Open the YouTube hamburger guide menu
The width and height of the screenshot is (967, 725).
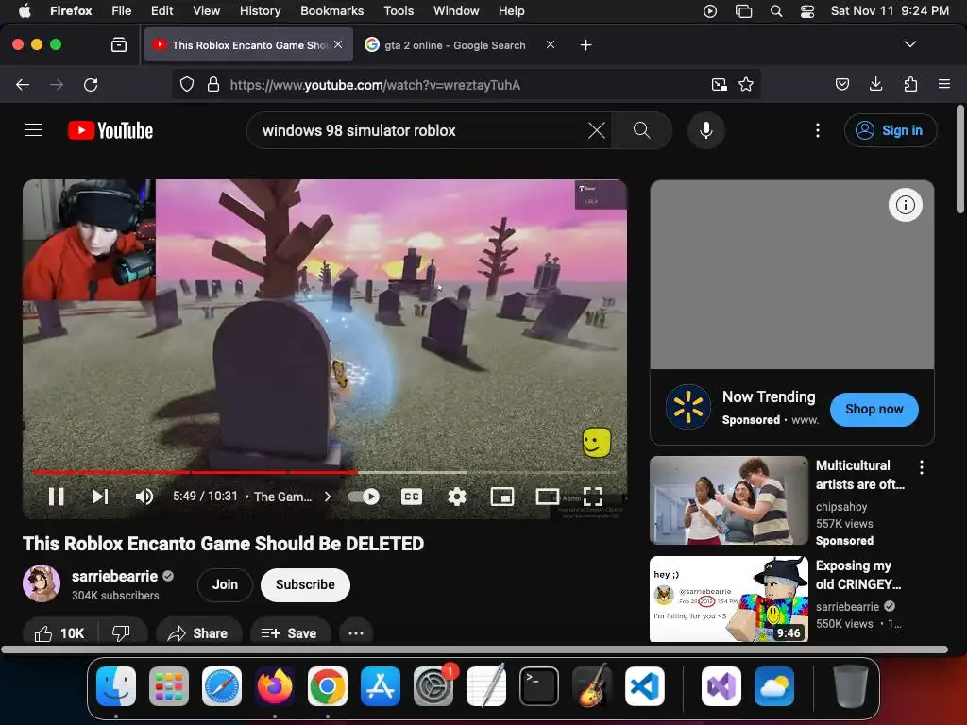(34, 130)
